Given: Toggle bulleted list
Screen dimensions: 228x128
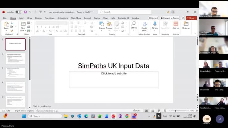Looking at the screenshot, I should click(x=72, y=23).
